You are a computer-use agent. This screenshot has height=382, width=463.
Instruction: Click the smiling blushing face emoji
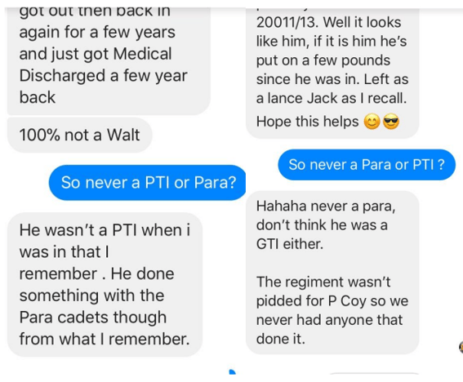coord(372,122)
